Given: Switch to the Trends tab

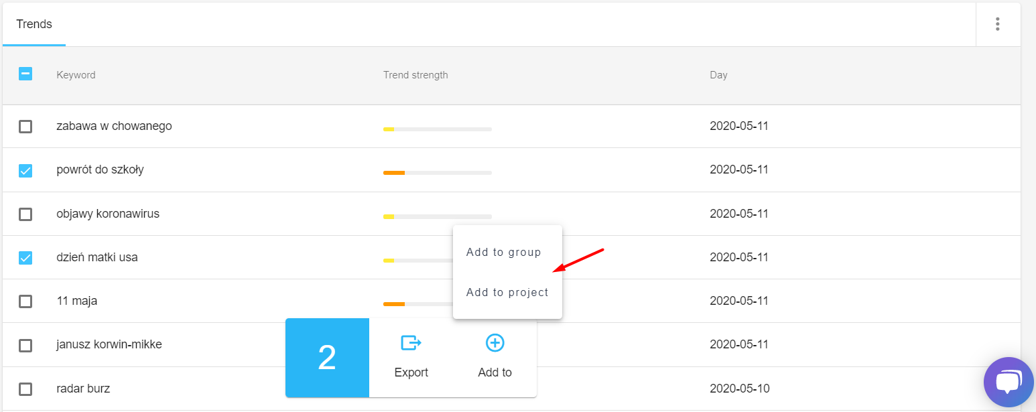Looking at the screenshot, I should pyautogui.click(x=34, y=24).
